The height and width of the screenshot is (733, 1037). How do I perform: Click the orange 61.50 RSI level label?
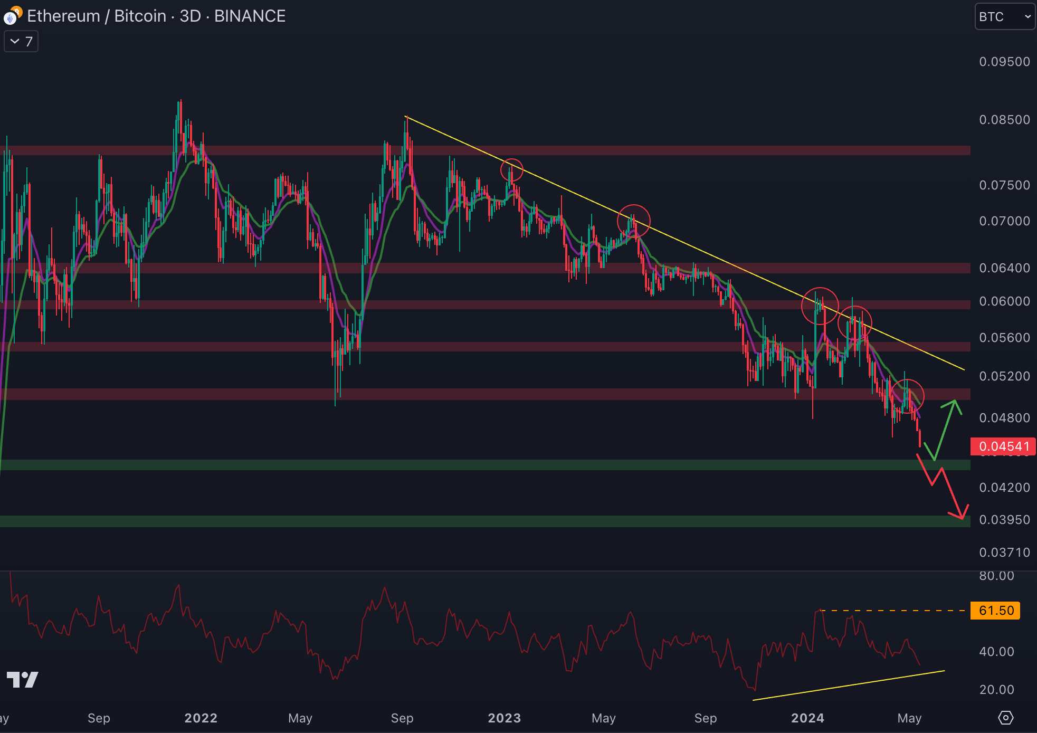[995, 611]
